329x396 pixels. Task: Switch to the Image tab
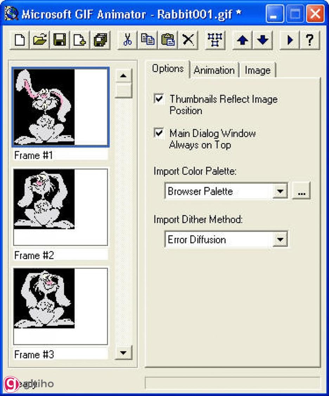[258, 70]
